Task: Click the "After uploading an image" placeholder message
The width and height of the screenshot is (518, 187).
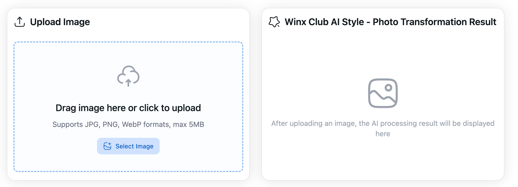Action: coord(383,124)
